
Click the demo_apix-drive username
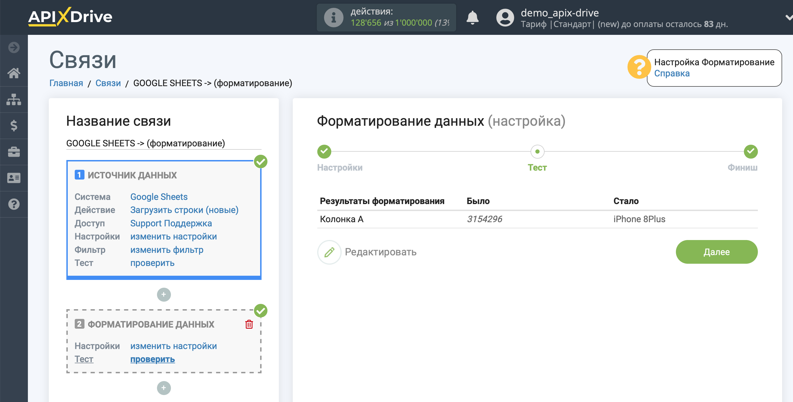[x=560, y=13]
